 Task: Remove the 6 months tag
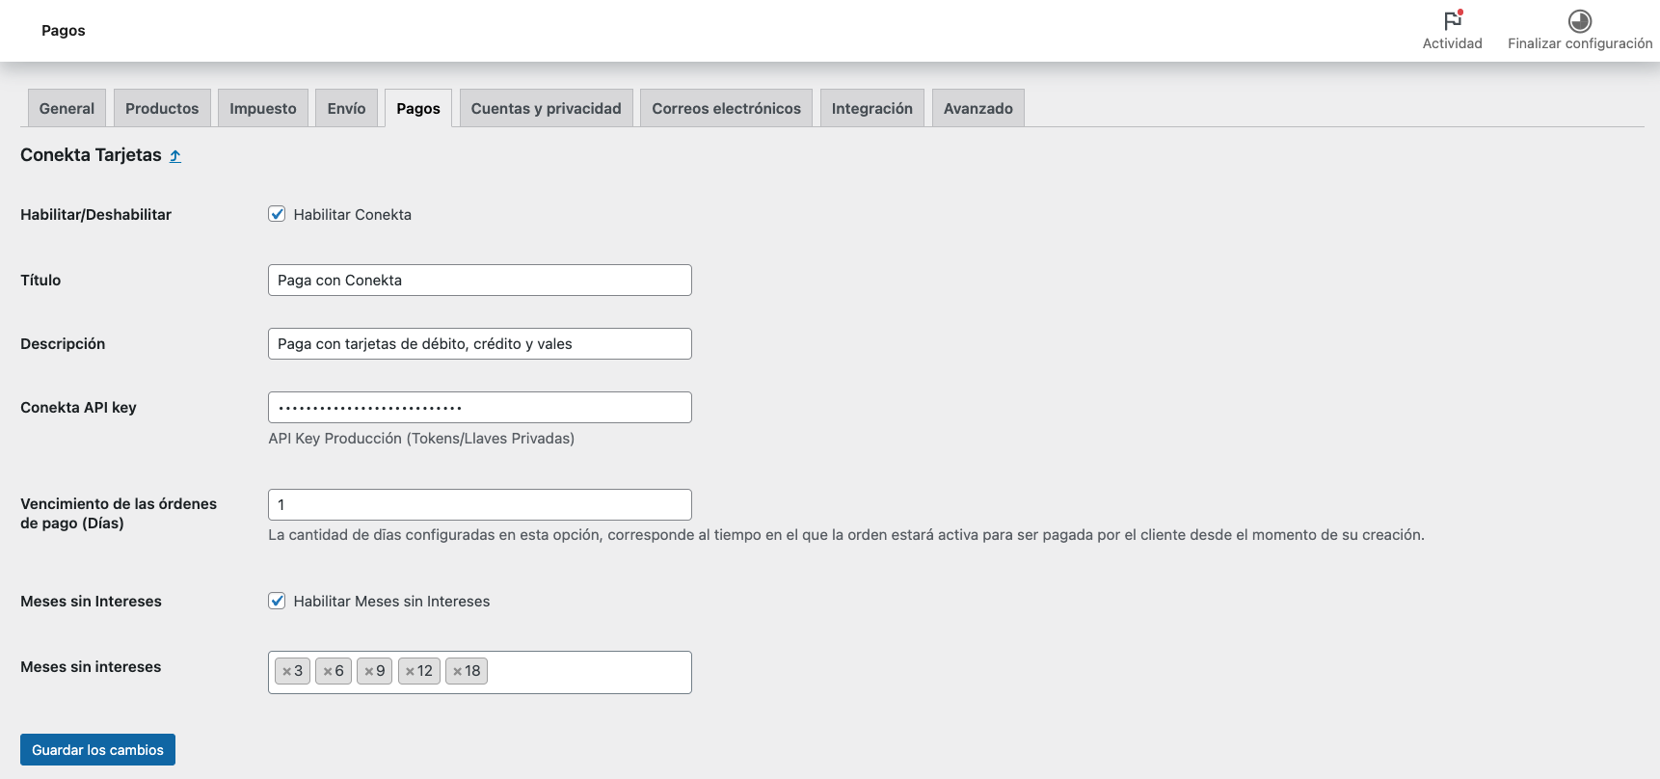point(328,672)
